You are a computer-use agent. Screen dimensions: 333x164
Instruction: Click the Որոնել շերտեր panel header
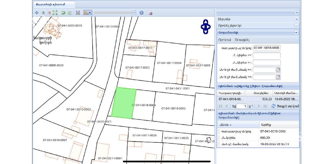[x=258, y=26]
